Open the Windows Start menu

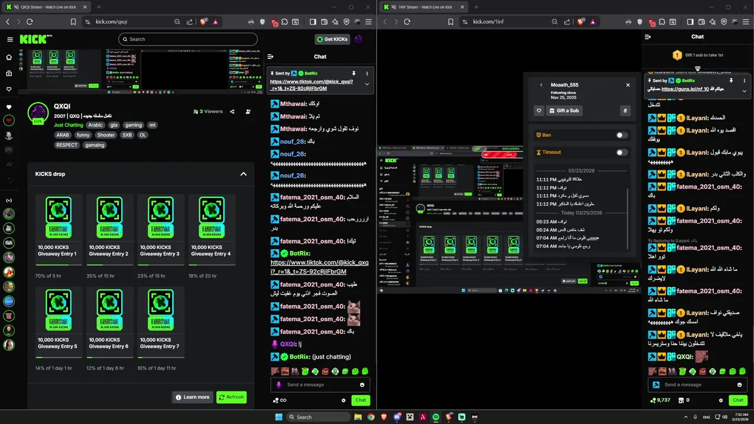pyautogui.click(x=279, y=417)
